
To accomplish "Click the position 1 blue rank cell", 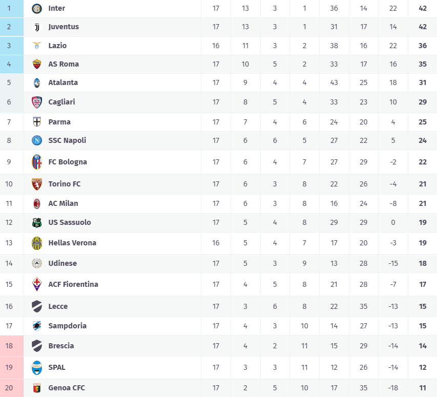I will pos(12,9).
